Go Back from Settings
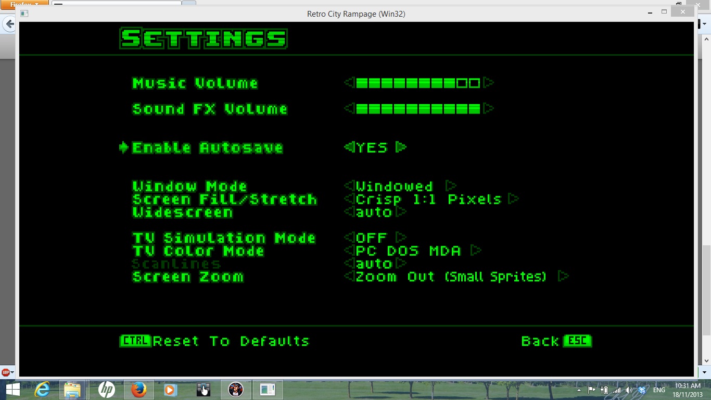711x400 pixels. 540,341
